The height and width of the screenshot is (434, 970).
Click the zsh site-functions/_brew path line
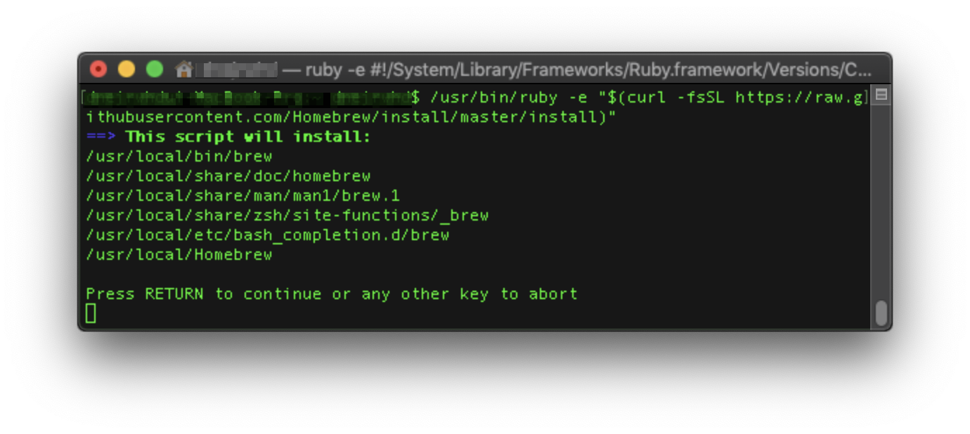[x=287, y=215]
